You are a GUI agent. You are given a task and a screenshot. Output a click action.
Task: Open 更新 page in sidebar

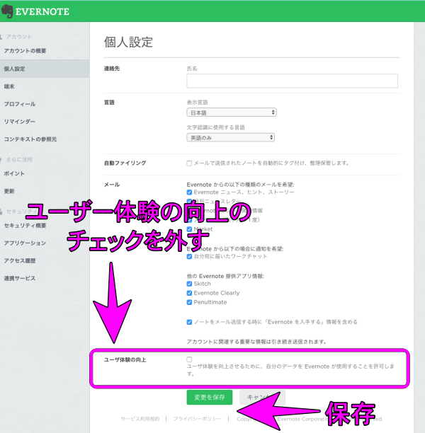(9, 191)
